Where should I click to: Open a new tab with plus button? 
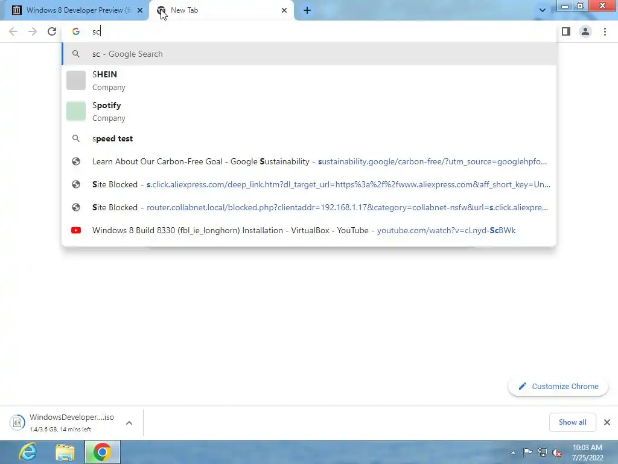(x=307, y=10)
